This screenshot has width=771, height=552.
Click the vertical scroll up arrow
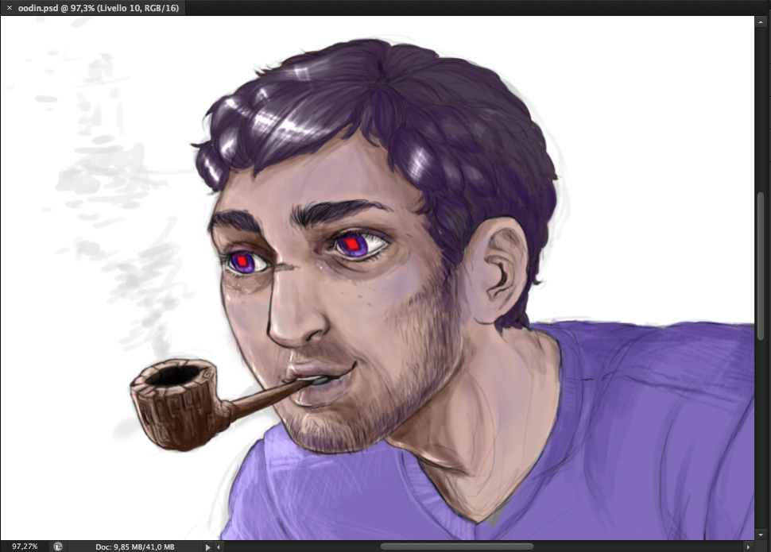coord(761,21)
